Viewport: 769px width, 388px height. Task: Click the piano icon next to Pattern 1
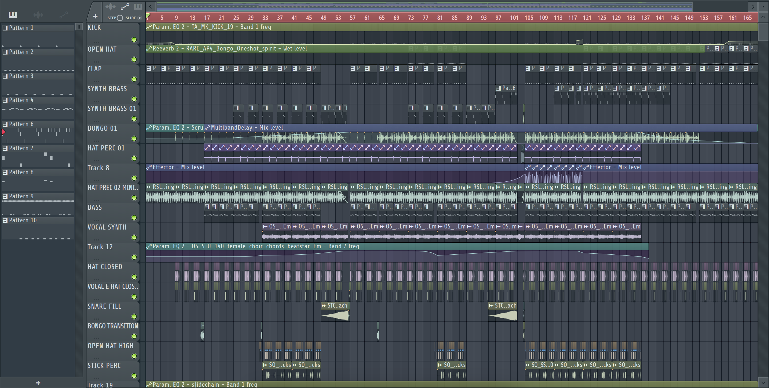click(5, 28)
